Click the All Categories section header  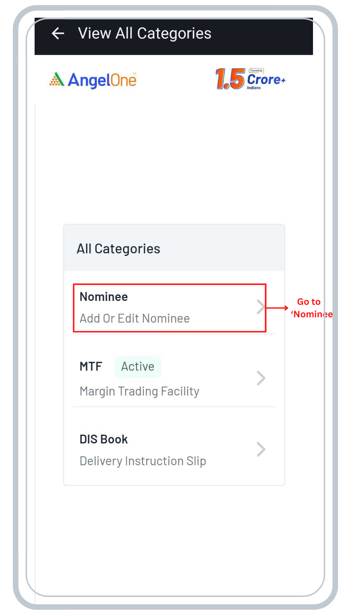[118, 249]
